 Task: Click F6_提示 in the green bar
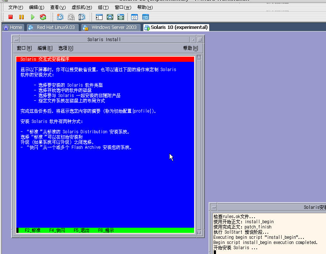[106, 230]
